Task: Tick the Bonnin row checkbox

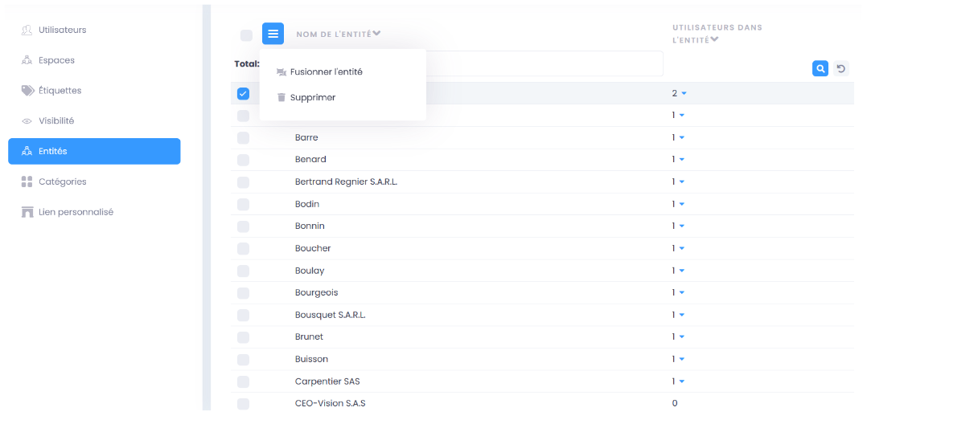Action: 243,226
